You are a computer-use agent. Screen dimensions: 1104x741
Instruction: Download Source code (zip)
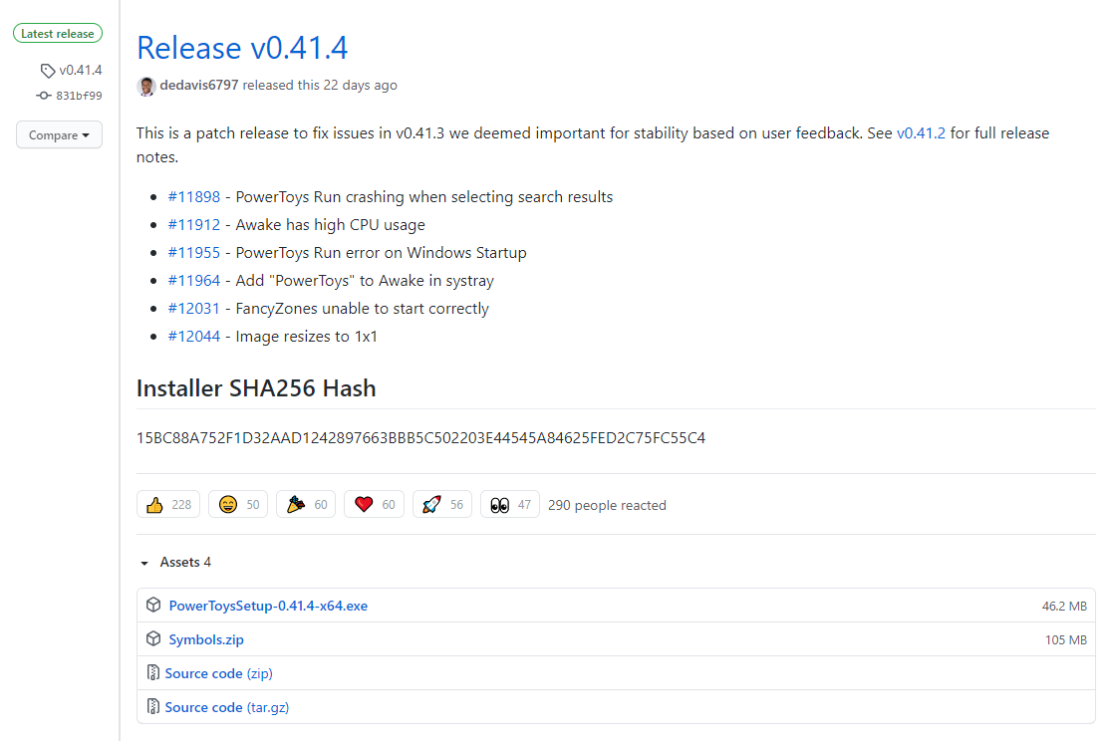coord(219,673)
